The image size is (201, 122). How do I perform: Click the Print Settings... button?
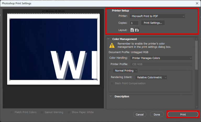tap(153, 23)
